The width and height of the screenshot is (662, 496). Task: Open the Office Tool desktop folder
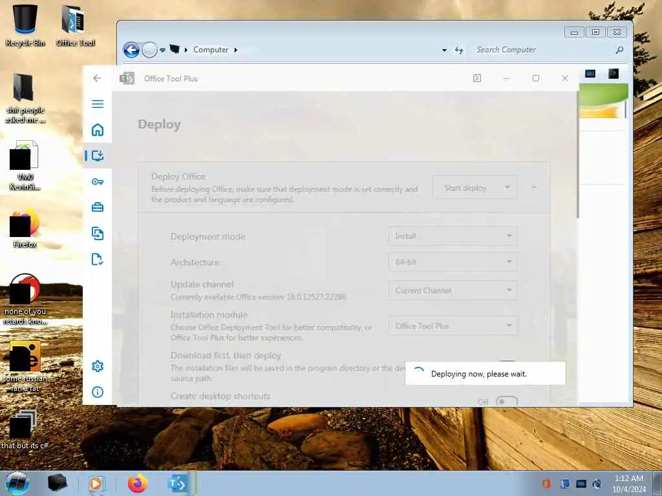point(75,25)
